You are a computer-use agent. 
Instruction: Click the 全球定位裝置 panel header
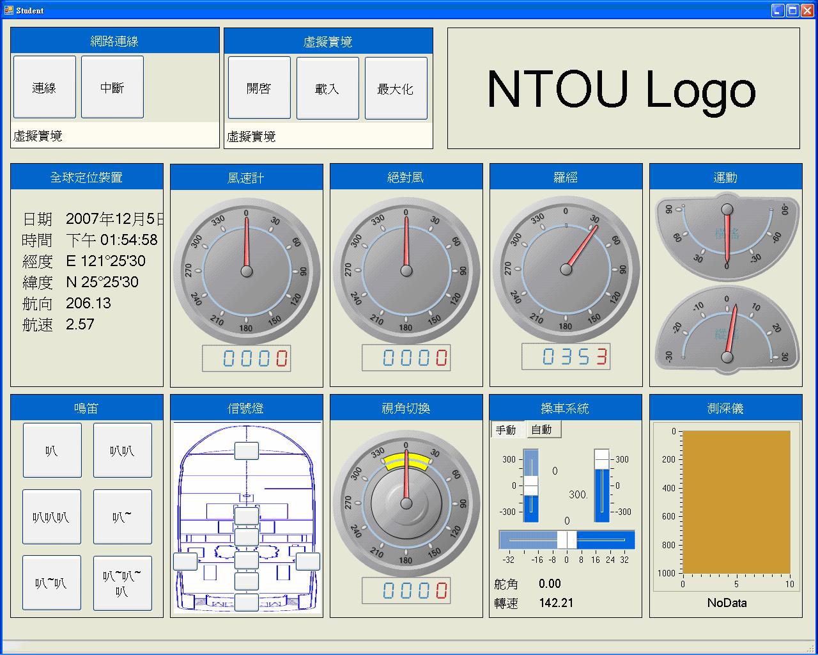(87, 177)
